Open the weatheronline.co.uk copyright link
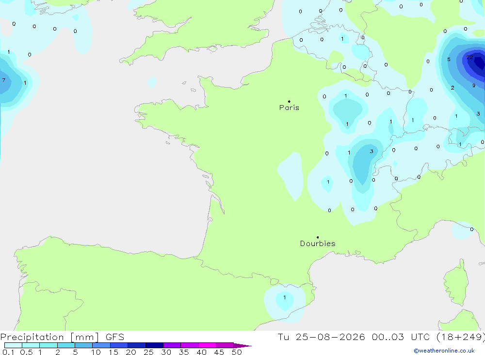The width and height of the screenshot is (485, 355). [444, 351]
